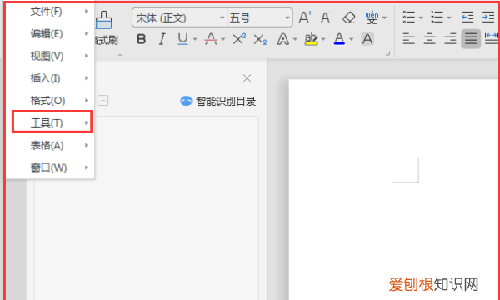Decrease font size with A- icon

(x=326, y=17)
